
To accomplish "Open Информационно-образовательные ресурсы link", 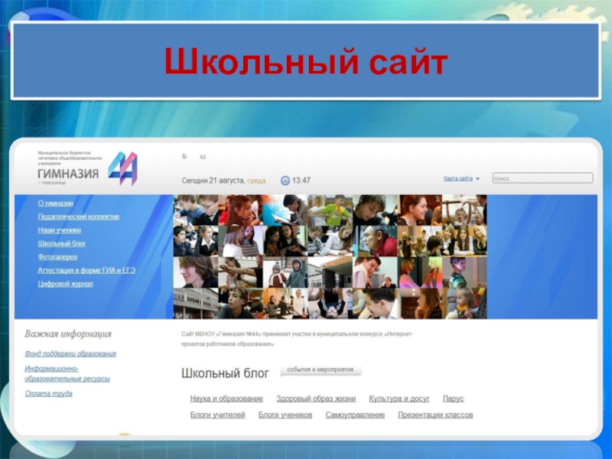I will tap(67, 373).
